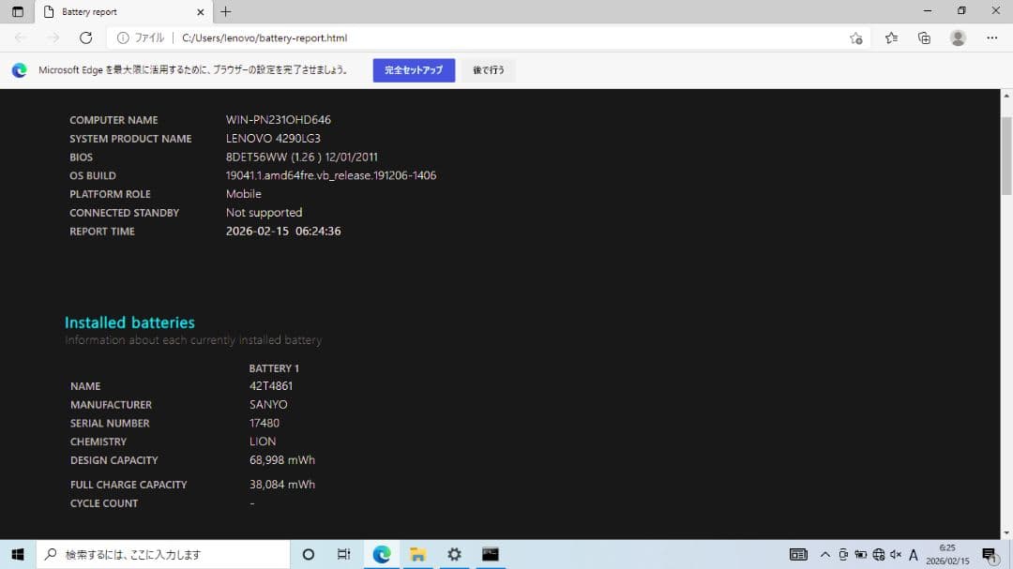Open Task View in the taskbar
This screenshot has width=1013, height=569.
tap(343, 554)
